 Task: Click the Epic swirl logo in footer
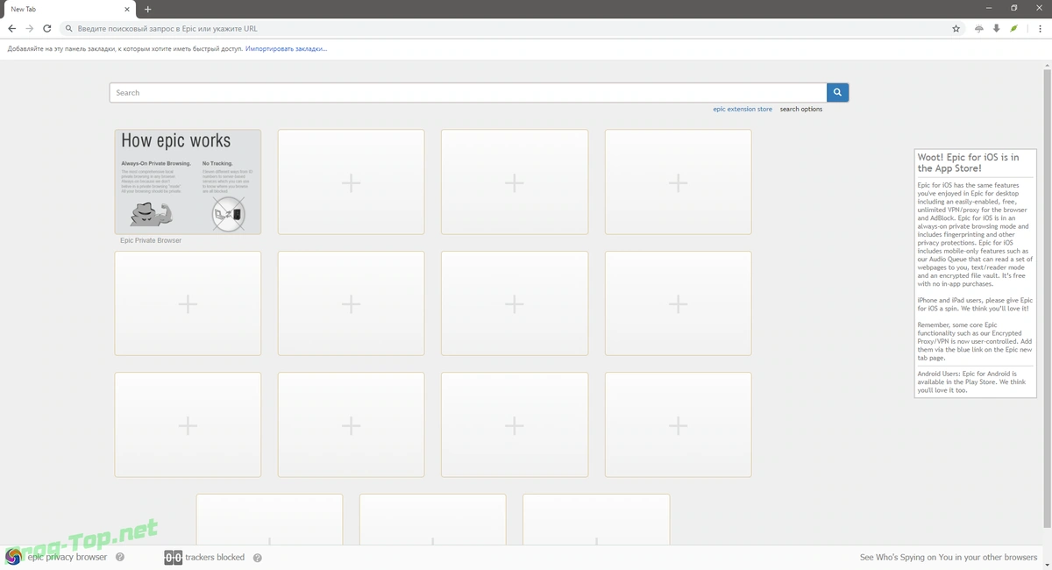(13, 557)
